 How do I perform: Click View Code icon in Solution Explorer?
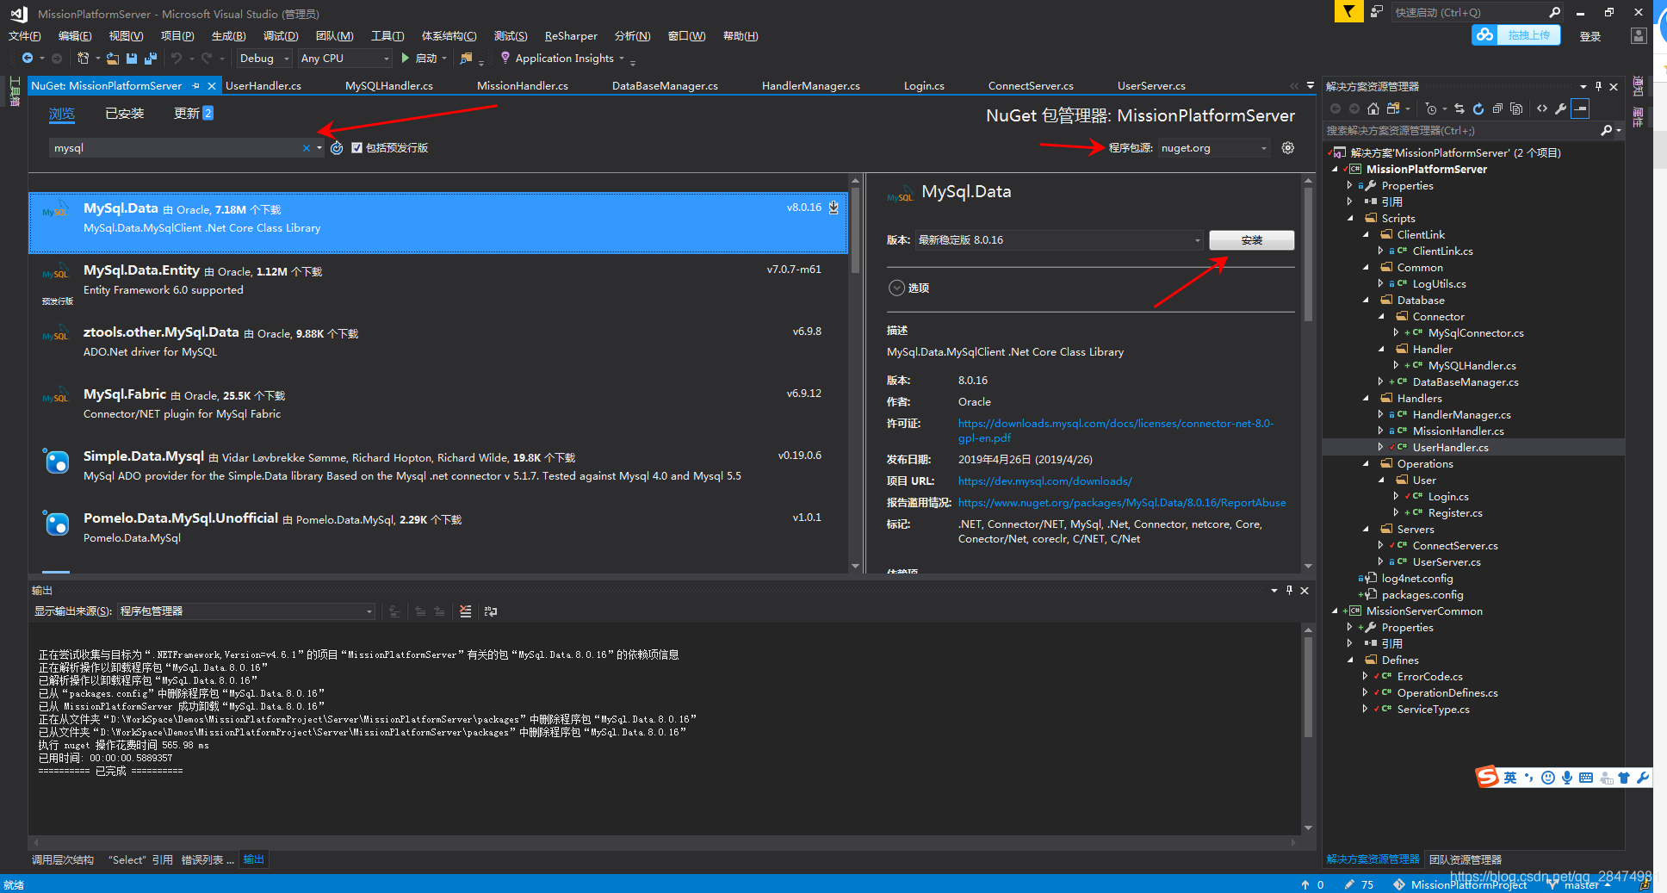1542,109
